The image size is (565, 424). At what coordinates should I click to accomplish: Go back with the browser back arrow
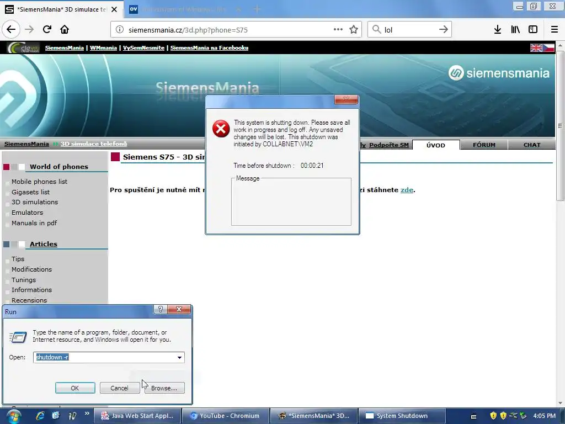coord(11,30)
